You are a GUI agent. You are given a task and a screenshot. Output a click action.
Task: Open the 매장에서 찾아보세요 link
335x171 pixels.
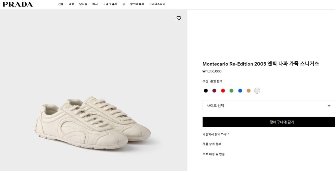coord(216,134)
